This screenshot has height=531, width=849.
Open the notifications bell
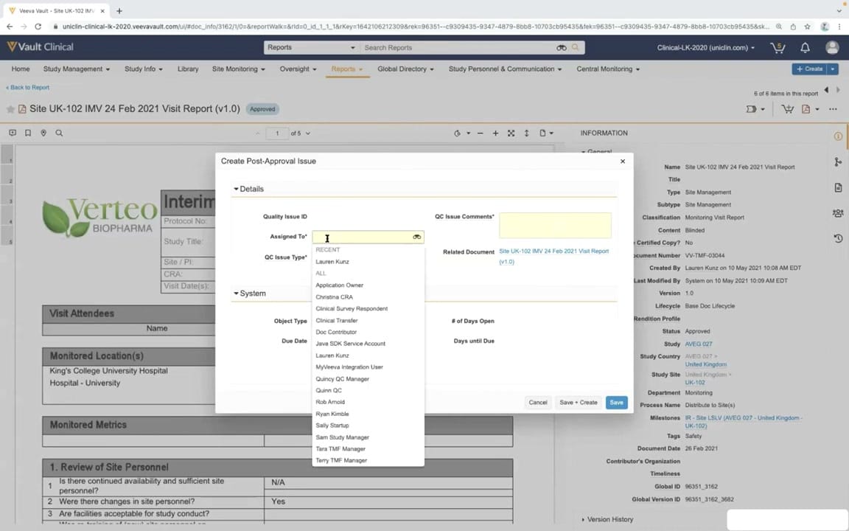pyautogui.click(x=805, y=48)
